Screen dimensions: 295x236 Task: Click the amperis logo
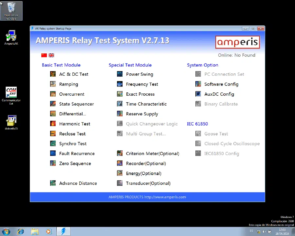tap(237, 42)
